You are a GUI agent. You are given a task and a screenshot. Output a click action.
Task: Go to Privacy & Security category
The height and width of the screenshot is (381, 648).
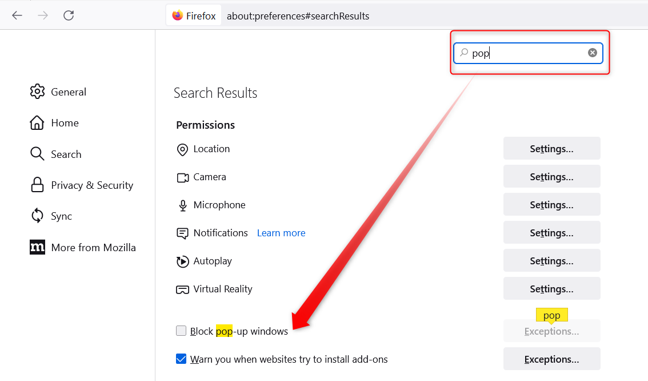tap(91, 185)
